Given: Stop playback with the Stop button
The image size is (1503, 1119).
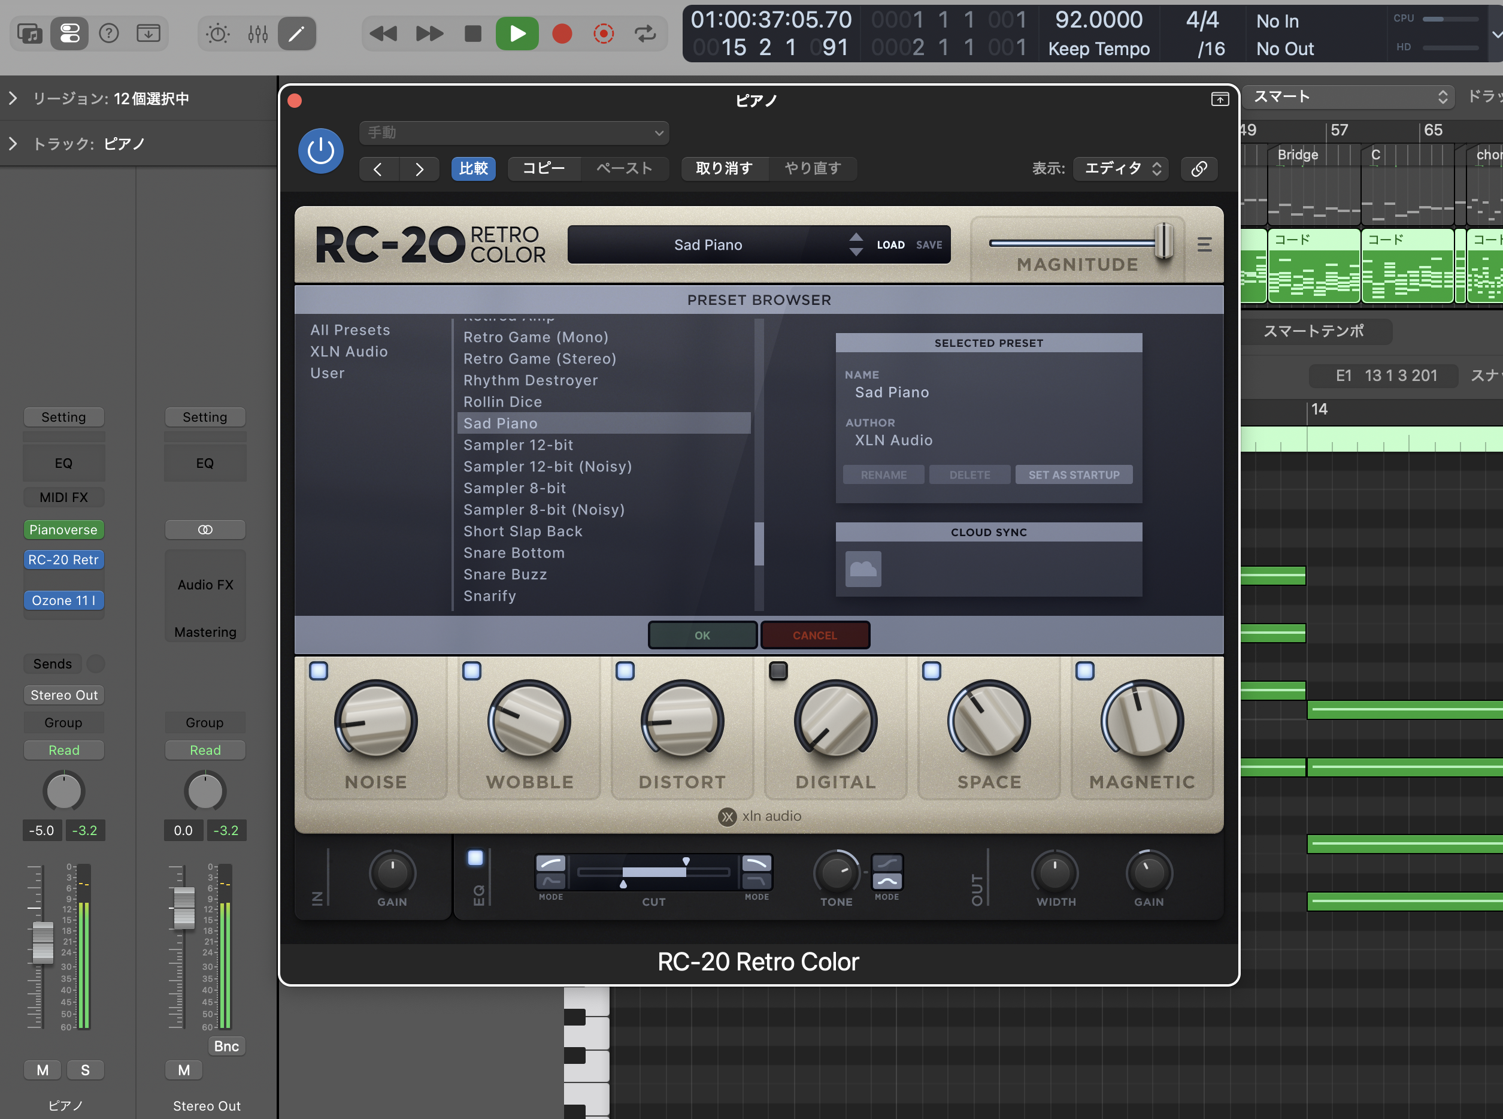Looking at the screenshot, I should tap(473, 33).
